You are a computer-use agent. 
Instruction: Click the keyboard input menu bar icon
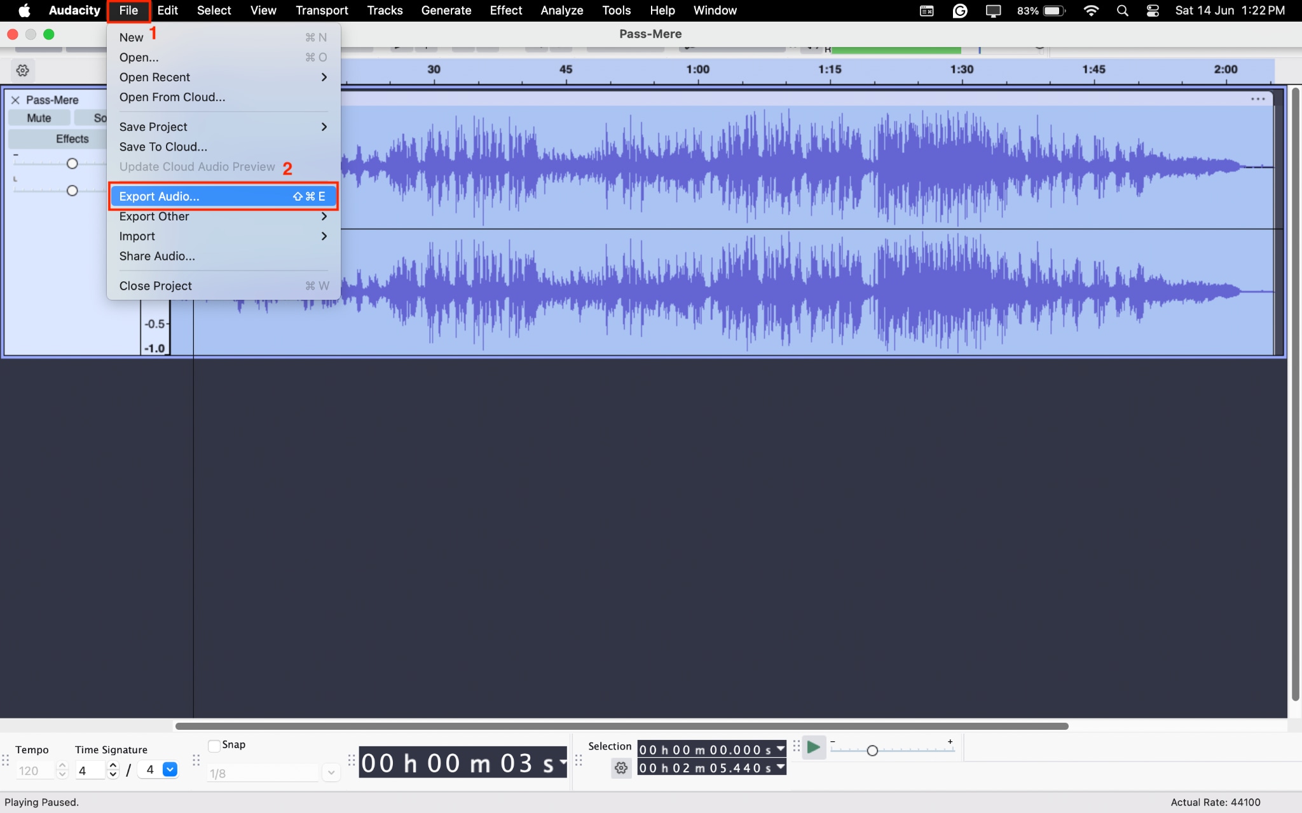(927, 10)
